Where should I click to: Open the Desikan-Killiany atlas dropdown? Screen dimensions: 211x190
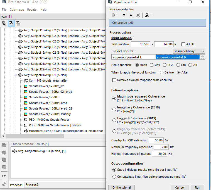[x=189, y=51]
